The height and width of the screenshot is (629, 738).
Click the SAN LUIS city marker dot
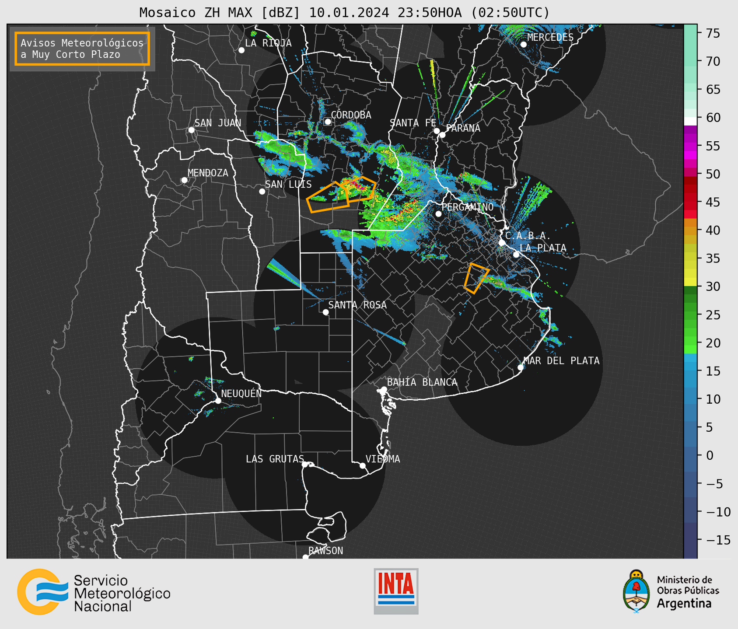(x=262, y=191)
